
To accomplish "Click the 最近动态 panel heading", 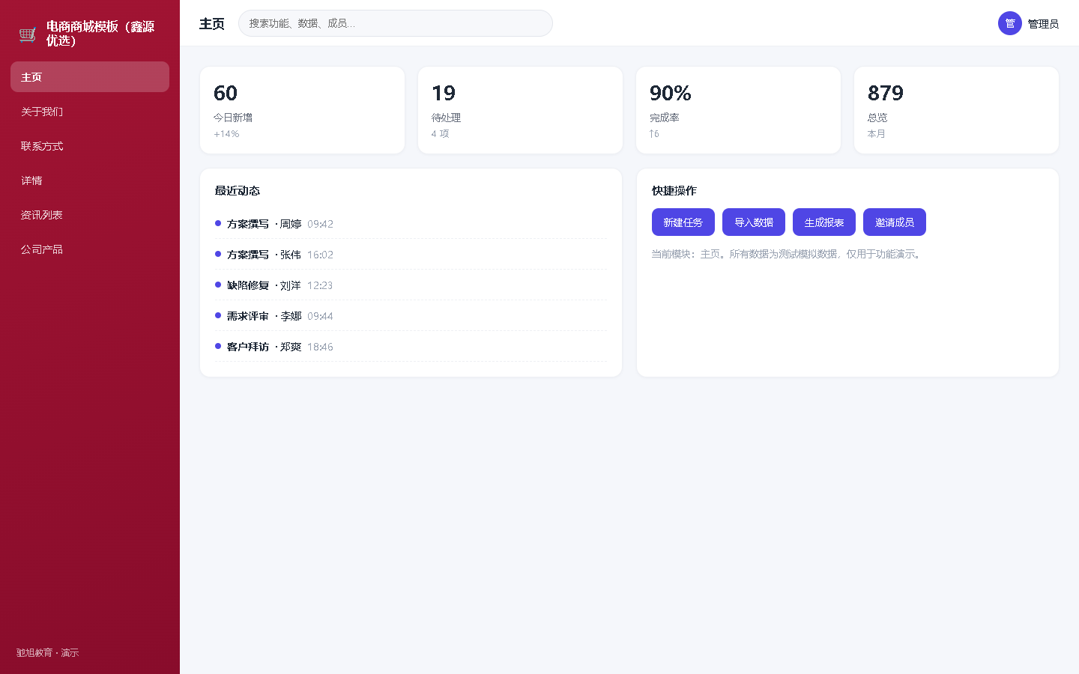I will pos(238,191).
